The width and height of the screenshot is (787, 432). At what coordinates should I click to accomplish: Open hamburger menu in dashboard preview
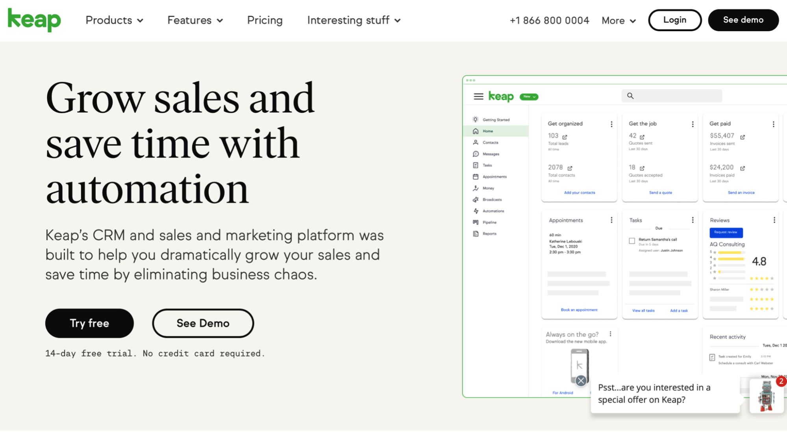click(478, 96)
